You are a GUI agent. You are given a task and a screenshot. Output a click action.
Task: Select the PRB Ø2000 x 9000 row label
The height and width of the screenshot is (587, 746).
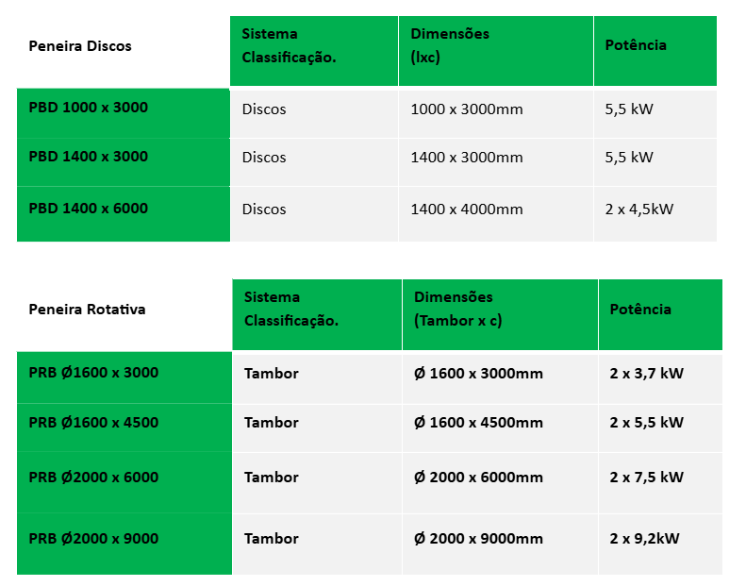[93, 539]
